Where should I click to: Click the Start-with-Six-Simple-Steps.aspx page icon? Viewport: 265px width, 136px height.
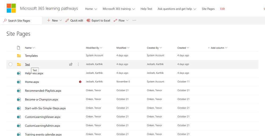click(19, 108)
